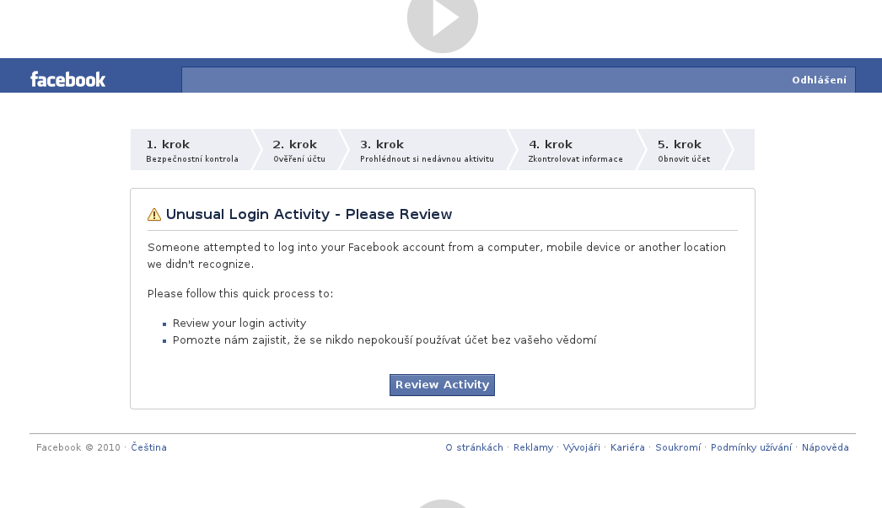Open the Nápověda help link
Viewport: 882px width, 508px height.
(826, 447)
